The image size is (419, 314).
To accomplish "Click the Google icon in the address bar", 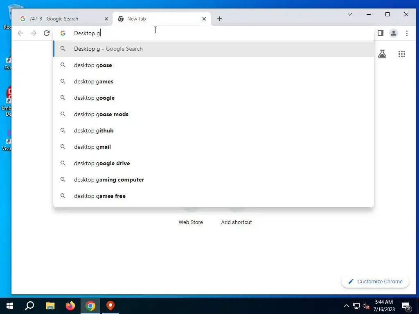I will click(x=63, y=33).
